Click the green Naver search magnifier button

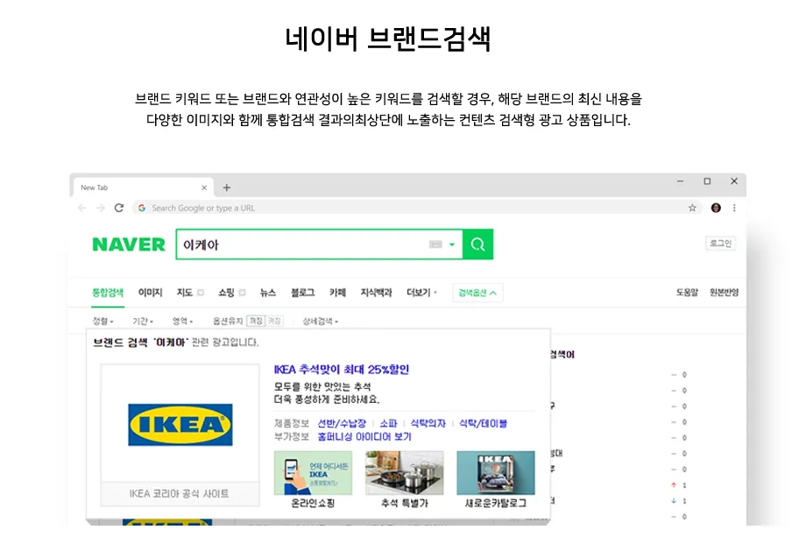(x=477, y=244)
